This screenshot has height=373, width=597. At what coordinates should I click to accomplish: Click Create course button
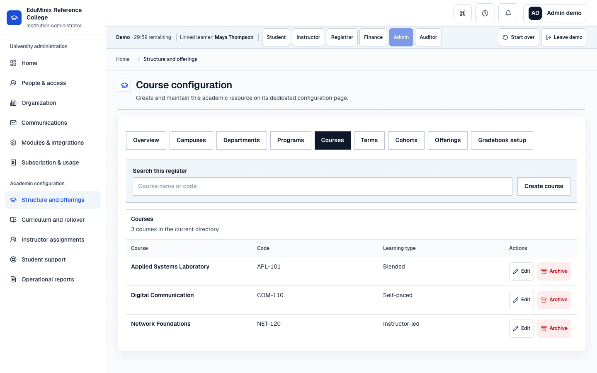[544, 186]
